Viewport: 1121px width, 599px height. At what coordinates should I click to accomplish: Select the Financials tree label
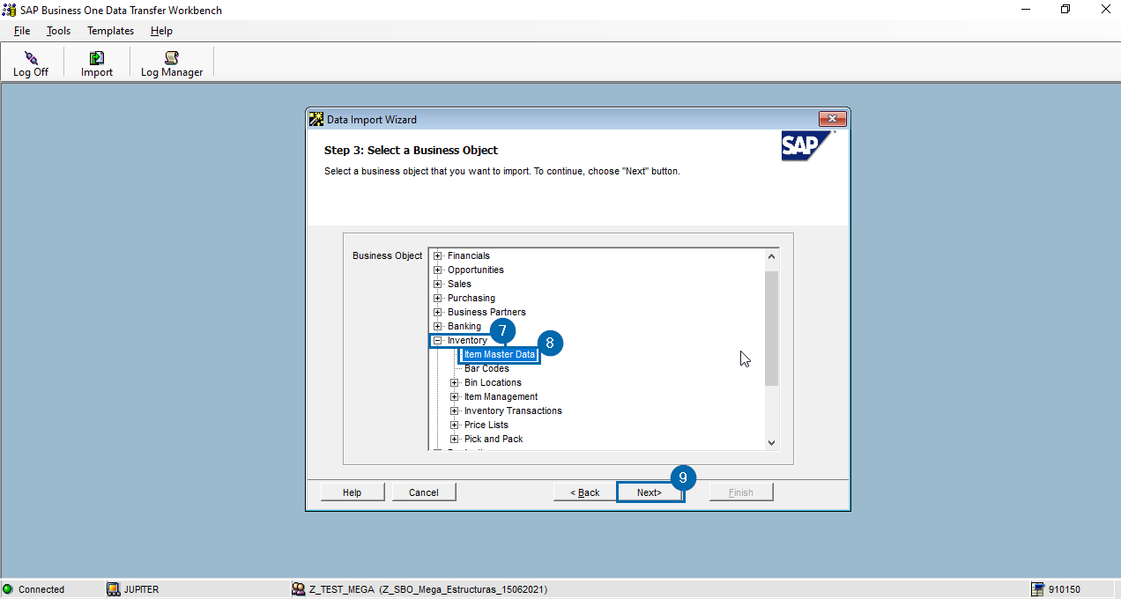coord(469,255)
